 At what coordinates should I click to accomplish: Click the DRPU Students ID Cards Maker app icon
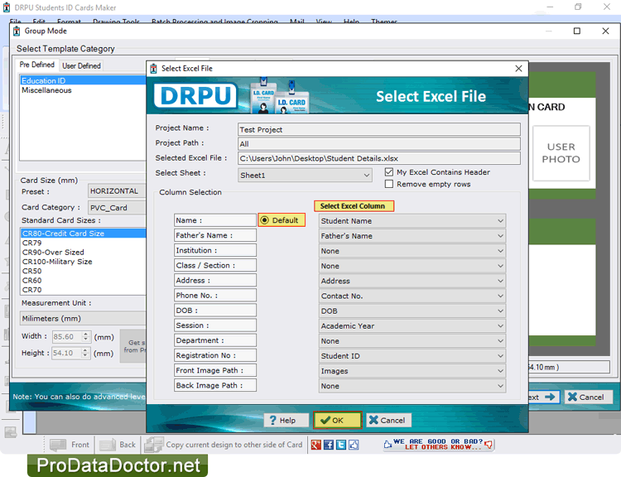7,7
